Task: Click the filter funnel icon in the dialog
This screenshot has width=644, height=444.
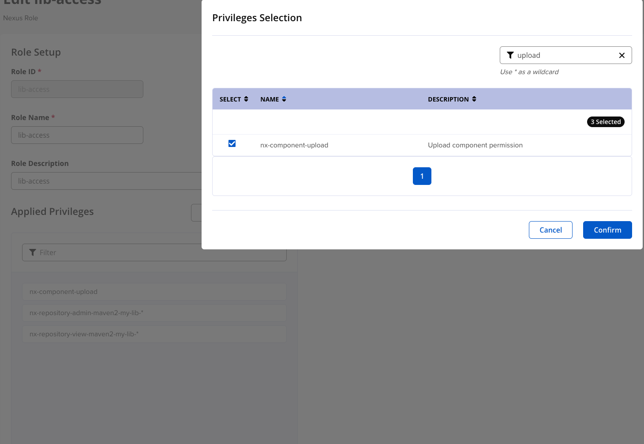Action: (510, 55)
